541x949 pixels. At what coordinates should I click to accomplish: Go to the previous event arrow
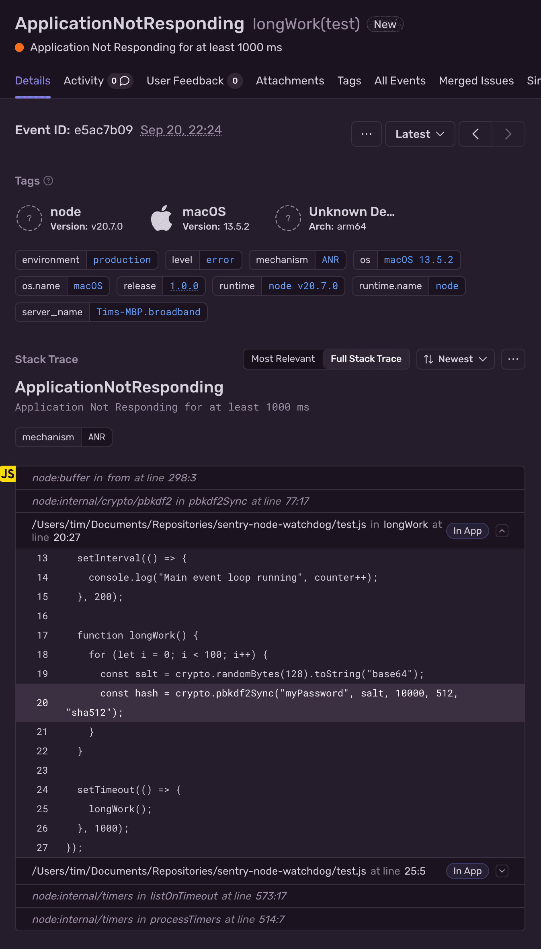475,134
